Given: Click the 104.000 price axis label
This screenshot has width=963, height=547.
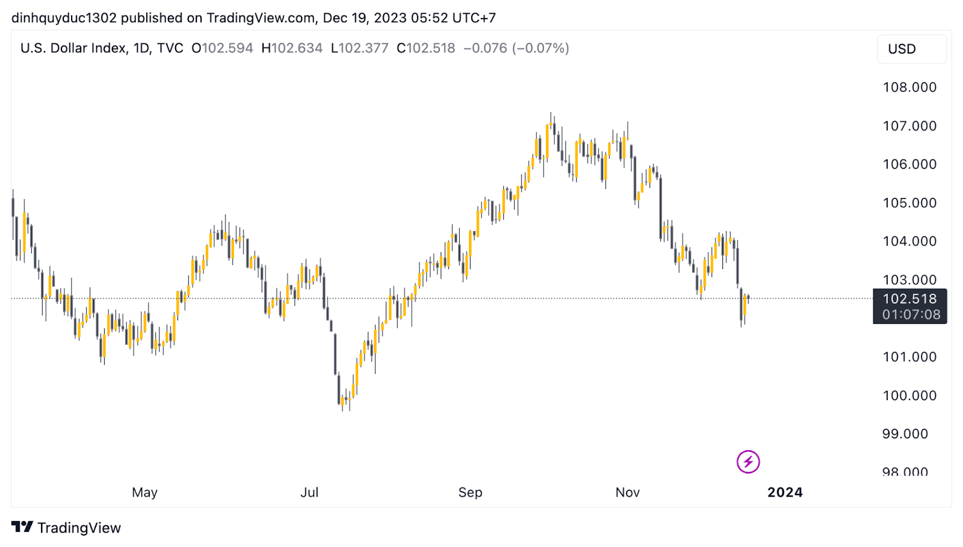Looking at the screenshot, I should pos(909,241).
